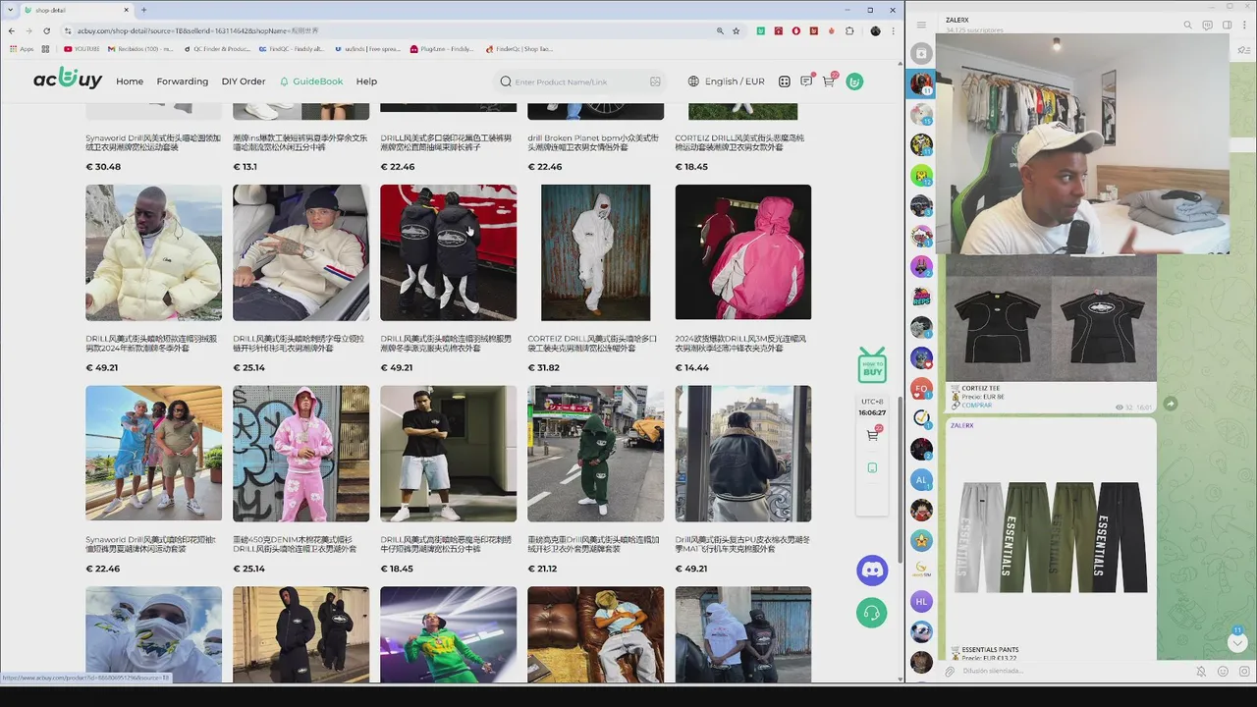The width and height of the screenshot is (1257, 707).
Task: Open the white jacket in car product €25.14
Action: click(301, 252)
